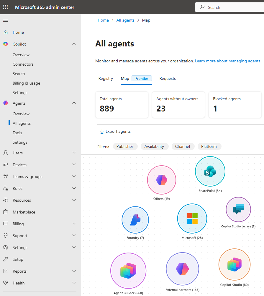
Task: Open the Publisher filter
Action: (125, 146)
